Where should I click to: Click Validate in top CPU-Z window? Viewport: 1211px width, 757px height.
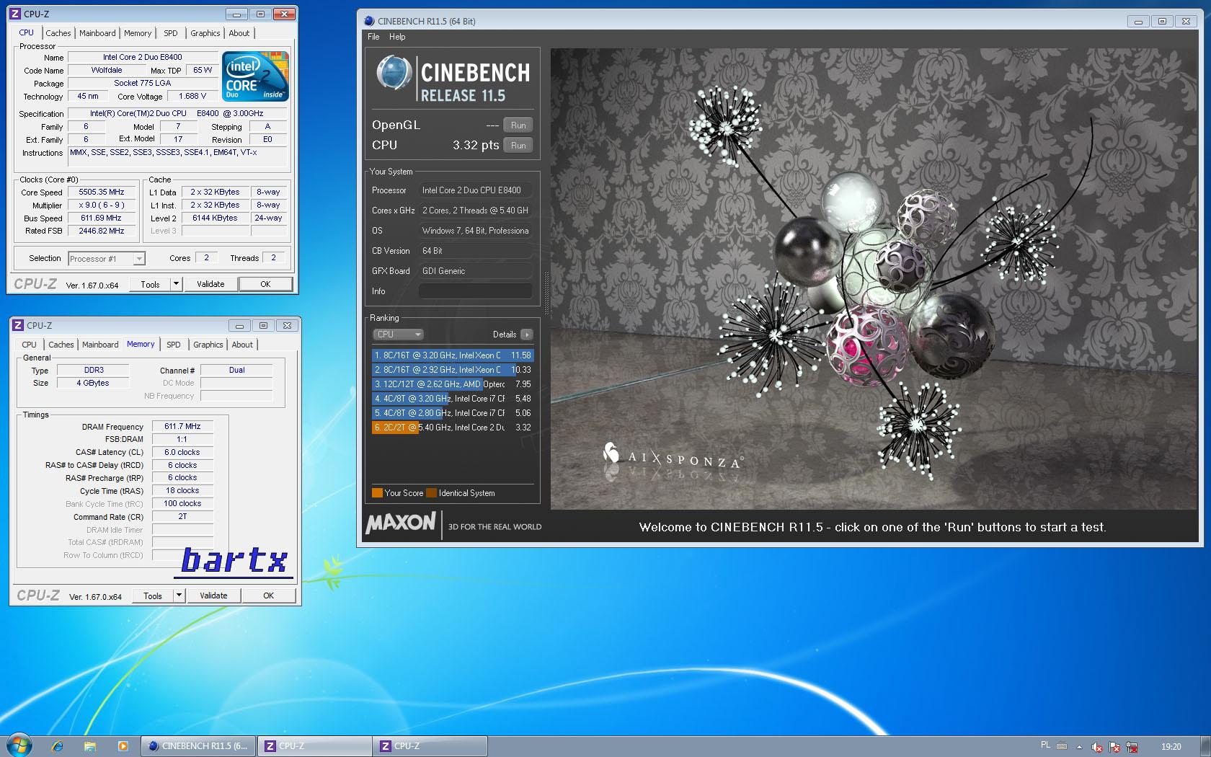tap(210, 284)
